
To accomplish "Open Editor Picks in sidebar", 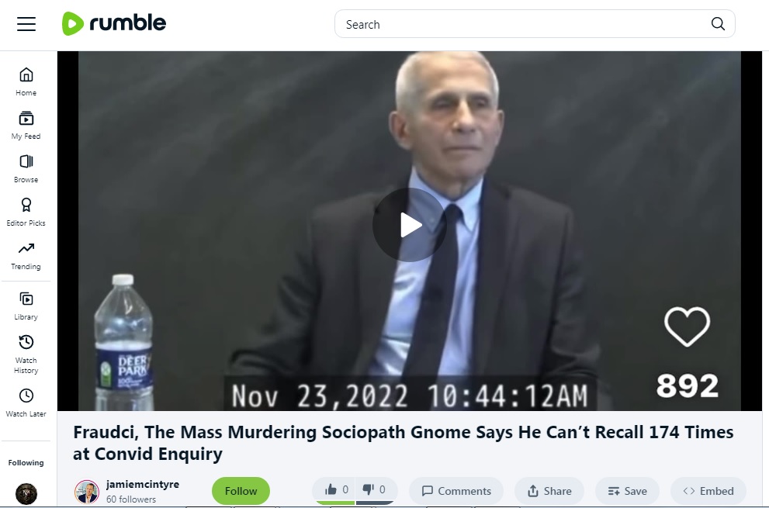I will tap(26, 213).
